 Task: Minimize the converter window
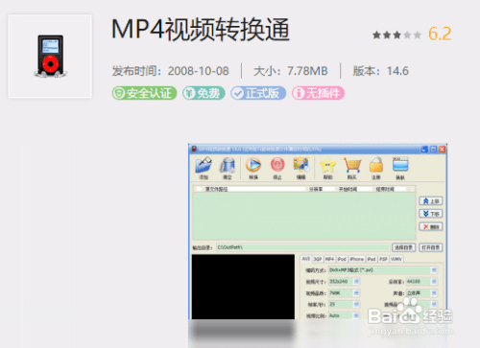point(424,150)
